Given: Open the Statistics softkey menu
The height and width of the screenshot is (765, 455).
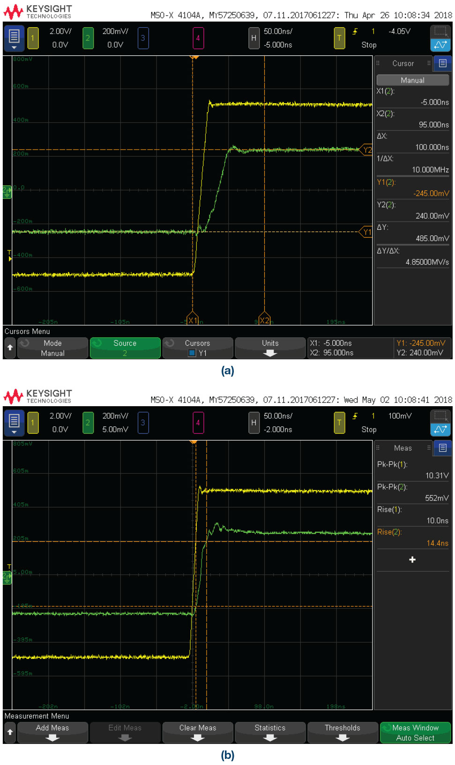Looking at the screenshot, I should [x=270, y=733].
